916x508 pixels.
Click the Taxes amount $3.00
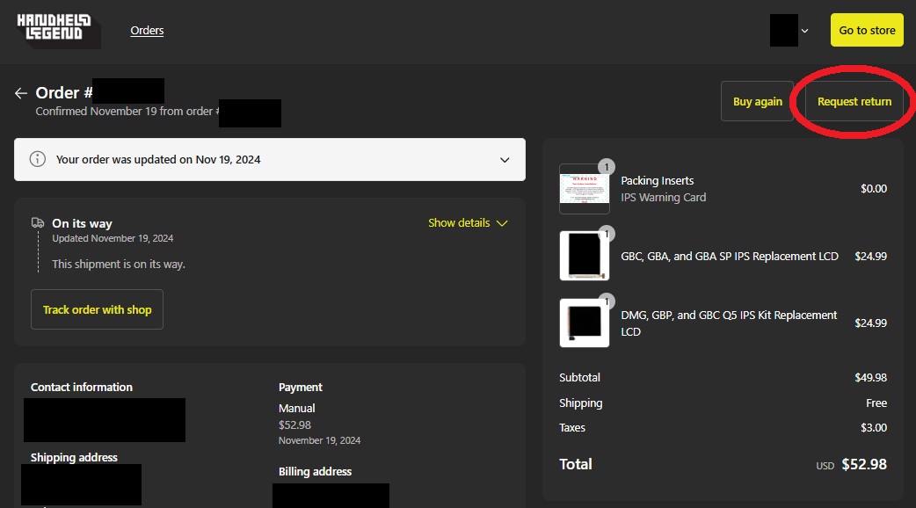tap(873, 427)
